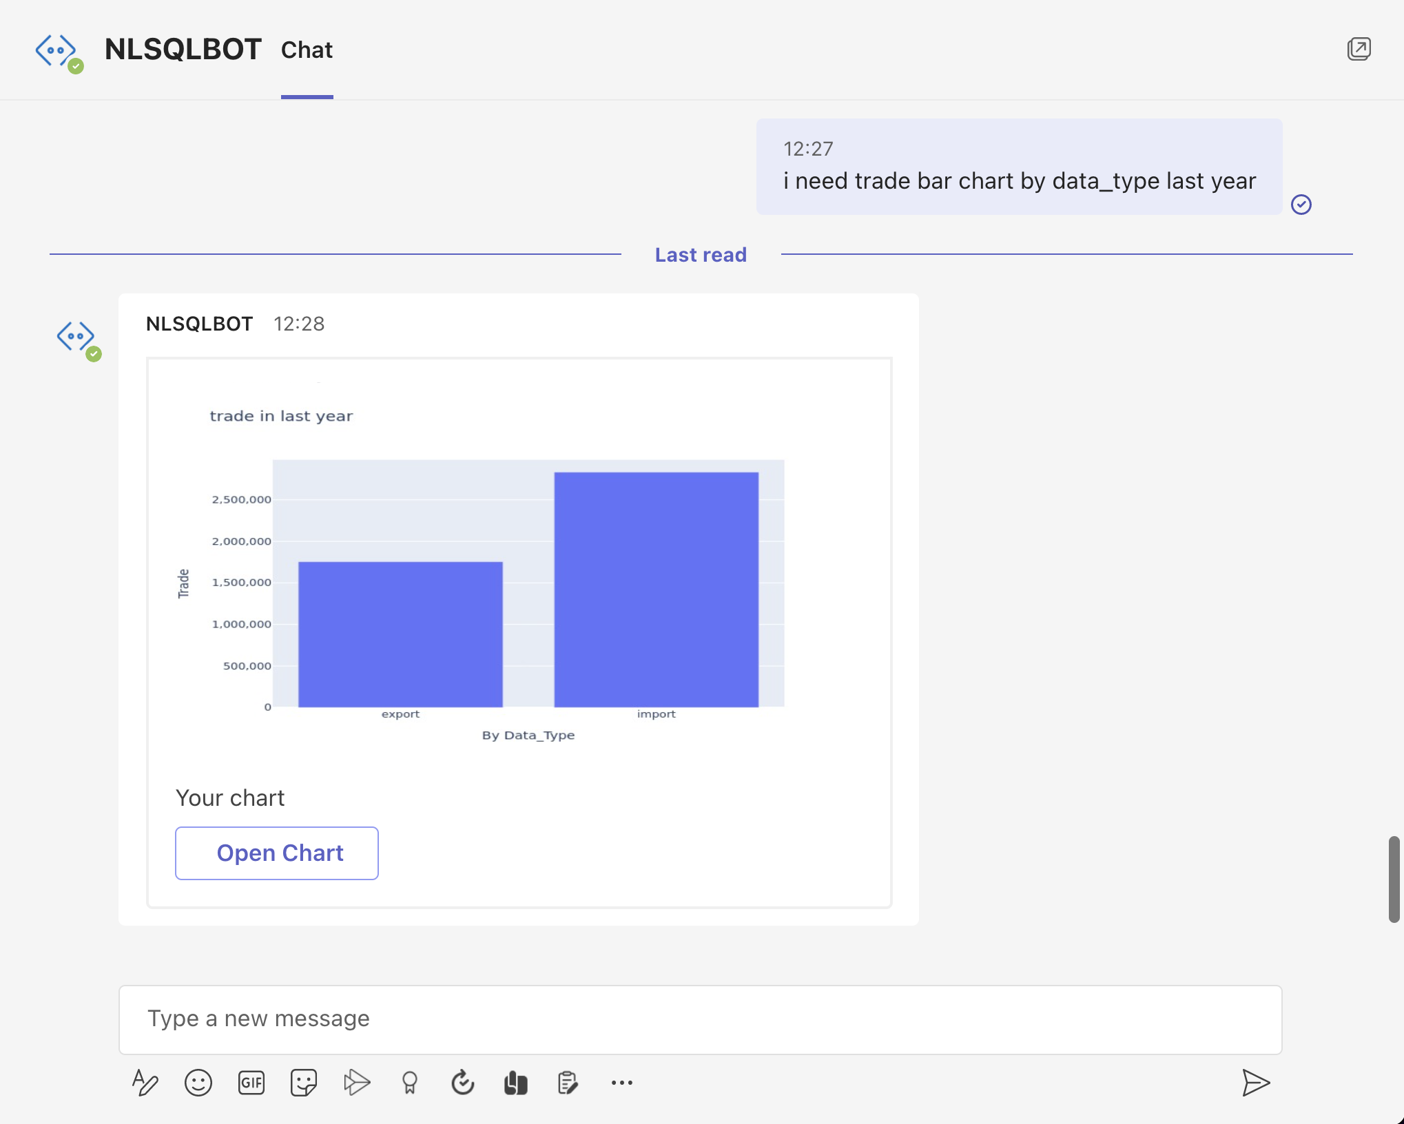Open the GIF picker
Viewport: 1404px width, 1124px height.
pyautogui.click(x=251, y=1083)
